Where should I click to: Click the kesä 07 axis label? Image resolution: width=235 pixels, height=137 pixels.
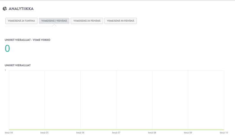116,133
